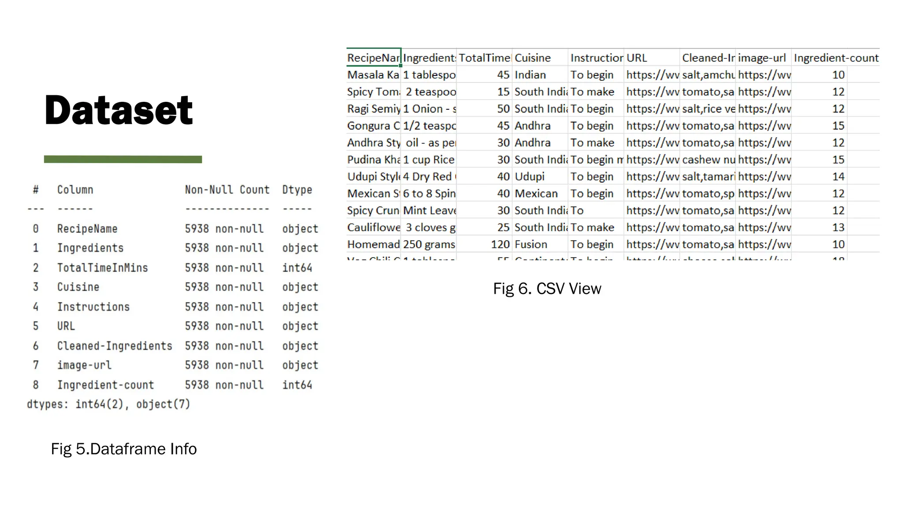
Task: Click the 'cashew nu' cleaned ingredients cell
Action: (707, 160)
